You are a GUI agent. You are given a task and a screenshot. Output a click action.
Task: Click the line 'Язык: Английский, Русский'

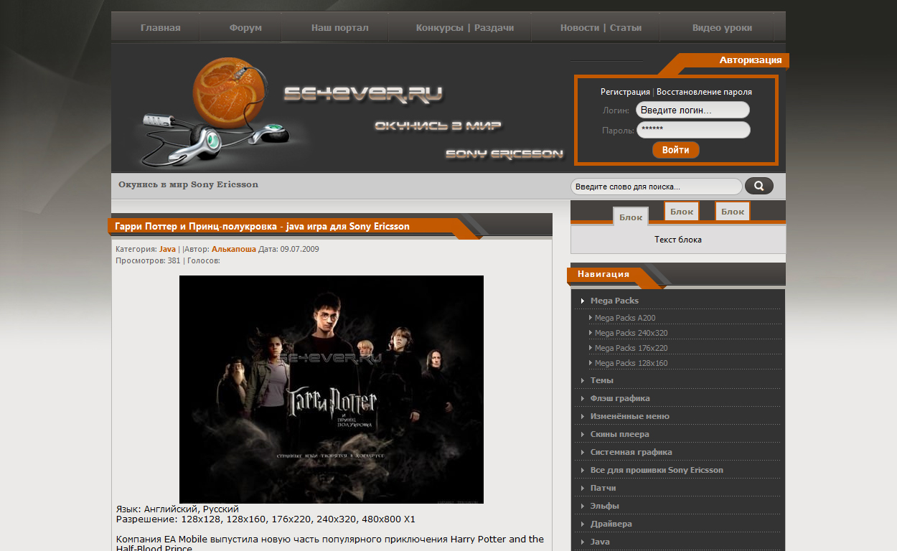tap(177, 509)
